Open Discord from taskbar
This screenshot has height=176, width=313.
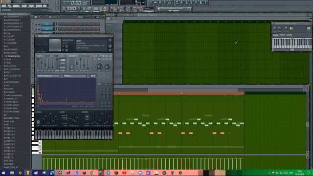pos(140,173)
